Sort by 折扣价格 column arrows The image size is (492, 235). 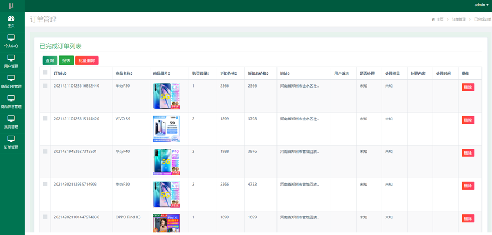tap(236, 74)
